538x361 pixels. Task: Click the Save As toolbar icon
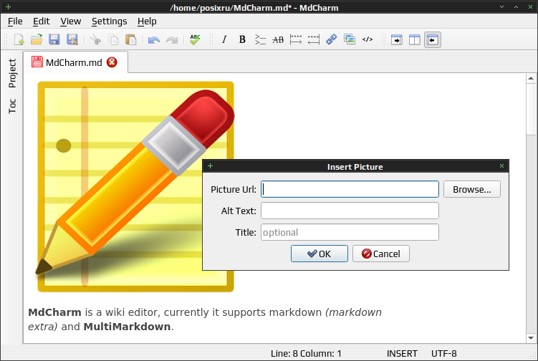tap(72, 39)
